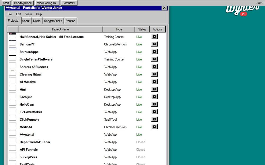Open the File menu
Image resolution: width=265 pixels, height=165 pixels.
pos(10,14)
